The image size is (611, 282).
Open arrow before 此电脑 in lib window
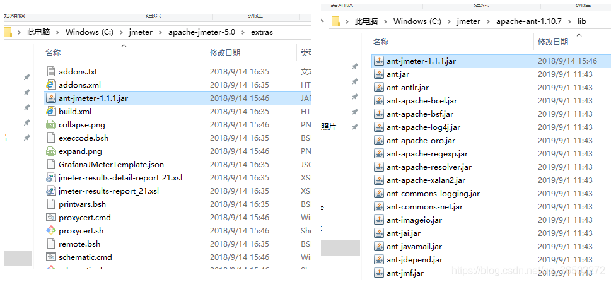(x=347, y=21)
